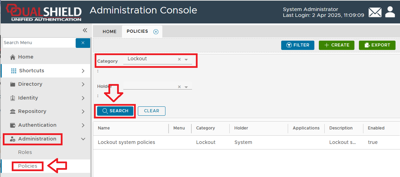The image size is (400, 177).
Task: Expand the Authentication menu section
Action: 83,125
